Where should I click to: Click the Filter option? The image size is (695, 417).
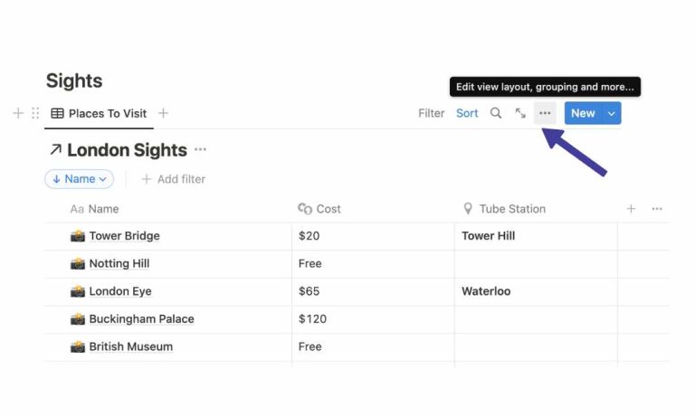pos(431,113)
